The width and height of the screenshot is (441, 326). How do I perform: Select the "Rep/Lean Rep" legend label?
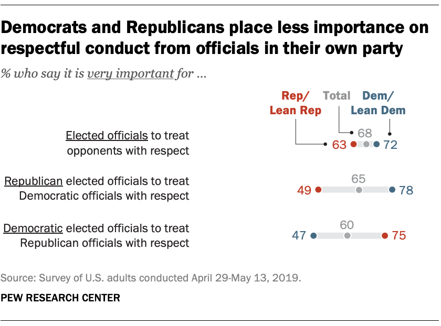point(296,103)
